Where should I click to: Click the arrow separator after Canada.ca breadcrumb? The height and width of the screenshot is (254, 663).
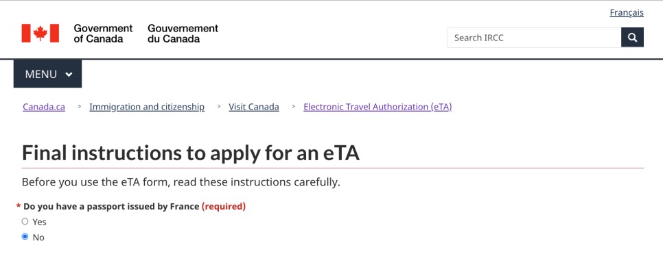(79, 107)
